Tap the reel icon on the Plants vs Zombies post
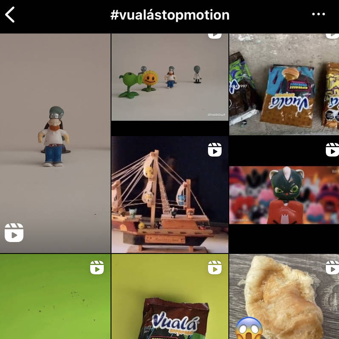Screen dimensions: 339x339 pos(215,36)
